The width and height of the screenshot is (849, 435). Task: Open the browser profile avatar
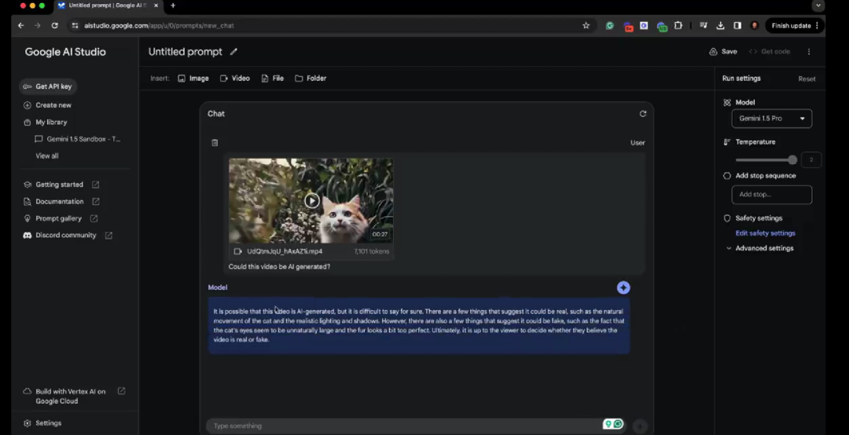[x=754, y=25]
